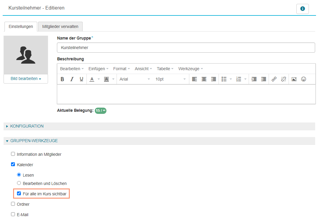The image size is (319, 220).
Task: Open the Arial font family dropdown
Action: [x=135, y=79]
